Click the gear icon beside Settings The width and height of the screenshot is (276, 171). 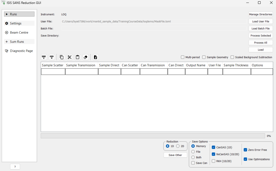point(7,23)
